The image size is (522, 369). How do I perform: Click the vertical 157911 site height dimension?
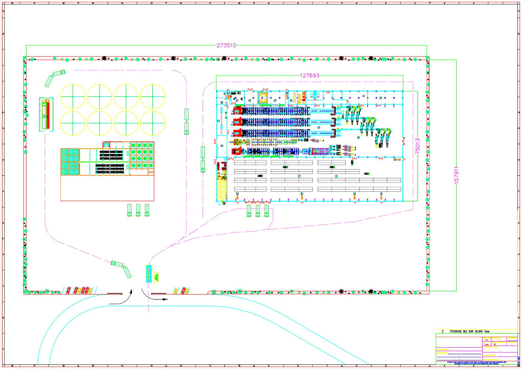coord(457,176)
